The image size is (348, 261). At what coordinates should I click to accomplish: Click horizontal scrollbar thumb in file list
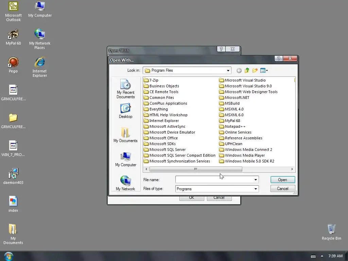pyautogui.click(x=196, y=169)
